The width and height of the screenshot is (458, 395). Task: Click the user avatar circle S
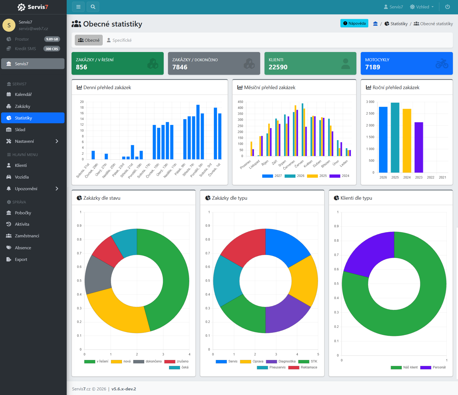pos(9,25)
